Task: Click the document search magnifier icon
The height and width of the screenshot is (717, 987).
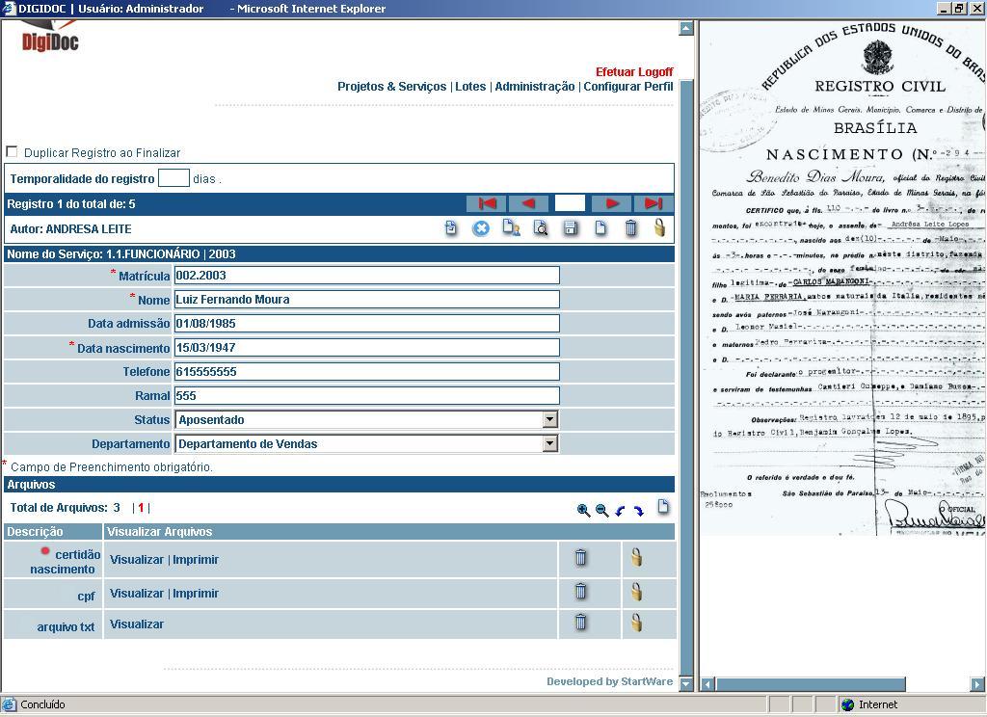Action: pyautogui.click(x=540, y=227)
